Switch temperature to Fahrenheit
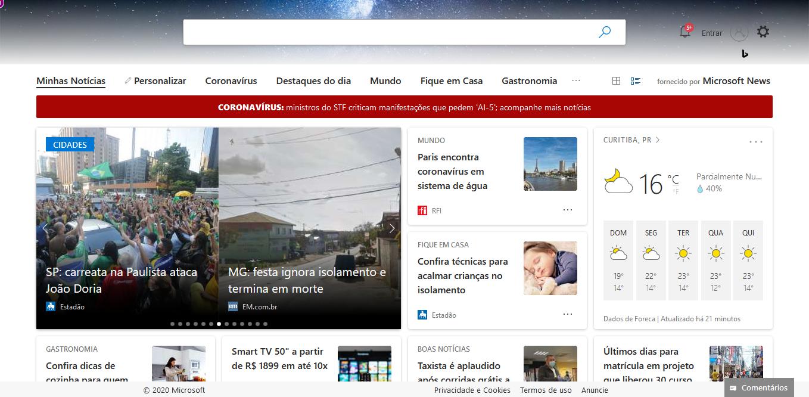This screenshot has width=809, height=397. click(676, 191)
